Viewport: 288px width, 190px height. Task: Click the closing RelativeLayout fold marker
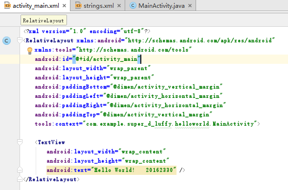(x=20, y=179)
